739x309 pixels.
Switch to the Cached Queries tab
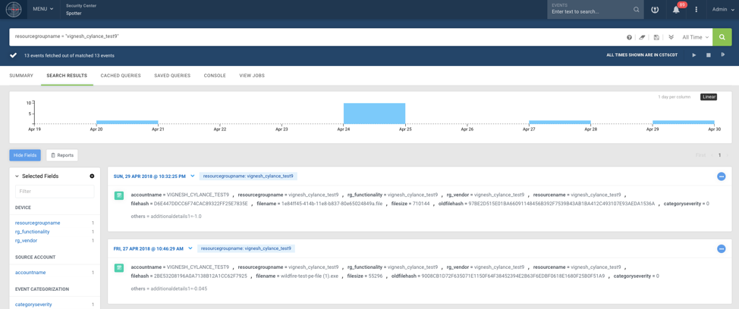point(121,76)
